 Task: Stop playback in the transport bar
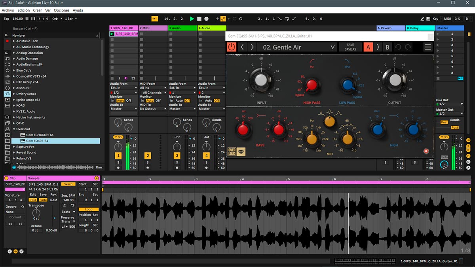[x=199, y=19]
